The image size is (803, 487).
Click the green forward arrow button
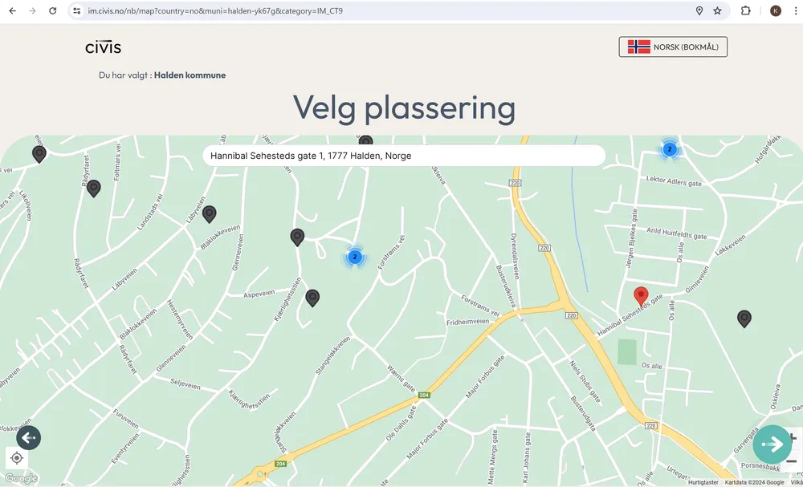point(772,444)
